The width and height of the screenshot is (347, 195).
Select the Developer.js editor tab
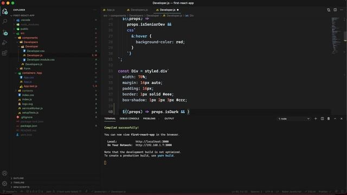tap(168, 10)
